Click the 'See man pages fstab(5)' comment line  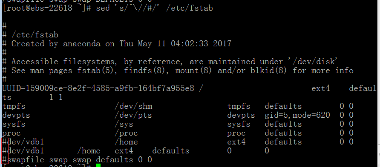click(x=178, y=71)
